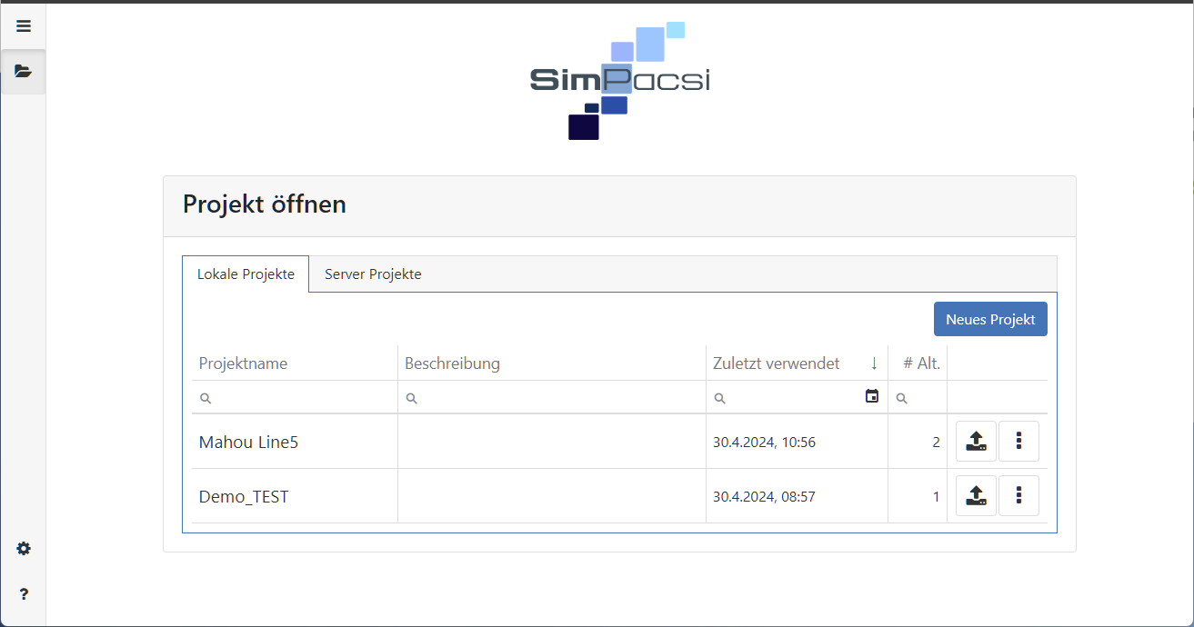The height and width of the screenshot is (627, 1194).
Task: Open help with the question mark icon
Action: (24, 594)
